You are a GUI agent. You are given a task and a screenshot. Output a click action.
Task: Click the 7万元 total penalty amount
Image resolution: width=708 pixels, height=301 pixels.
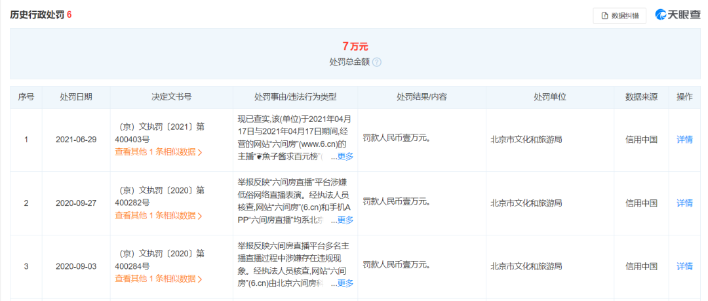coord(355,46)
